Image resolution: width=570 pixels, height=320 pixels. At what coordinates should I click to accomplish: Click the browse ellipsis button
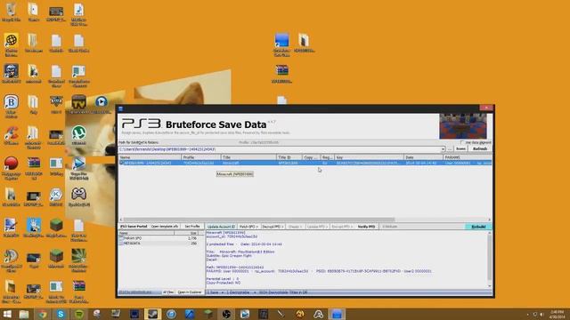coord(450,149)
